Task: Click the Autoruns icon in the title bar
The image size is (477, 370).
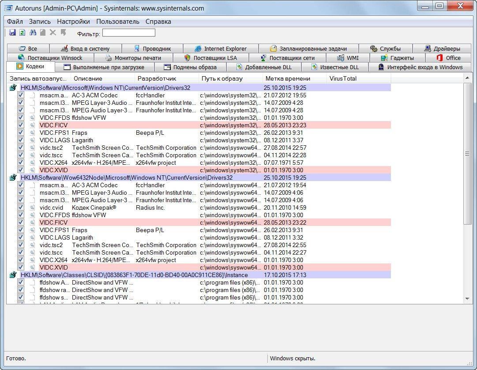Action: 8,8
